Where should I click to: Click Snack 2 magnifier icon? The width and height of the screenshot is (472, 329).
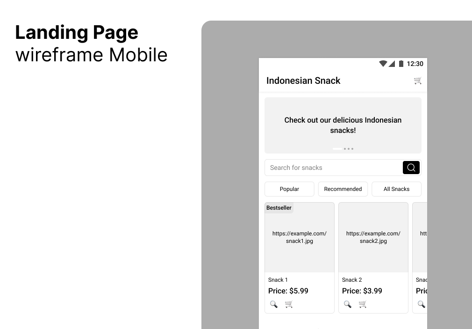click(347, 304)
